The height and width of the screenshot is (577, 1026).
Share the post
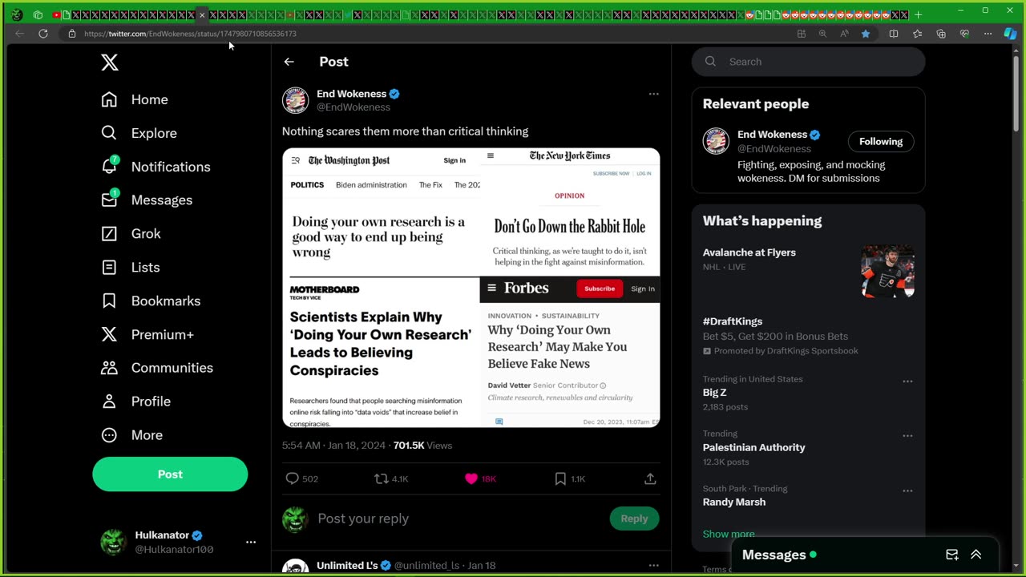pyautogui.click(x=650, y=478)
